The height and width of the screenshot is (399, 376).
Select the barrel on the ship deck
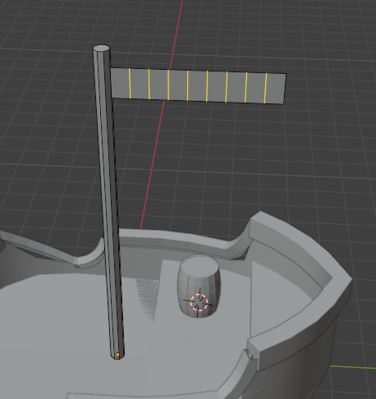pyautogui.click(x=199, y=286)
